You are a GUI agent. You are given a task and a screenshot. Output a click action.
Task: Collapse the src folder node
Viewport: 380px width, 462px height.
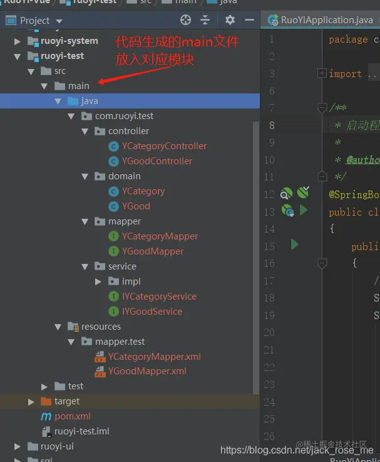(x=31, y=71)
